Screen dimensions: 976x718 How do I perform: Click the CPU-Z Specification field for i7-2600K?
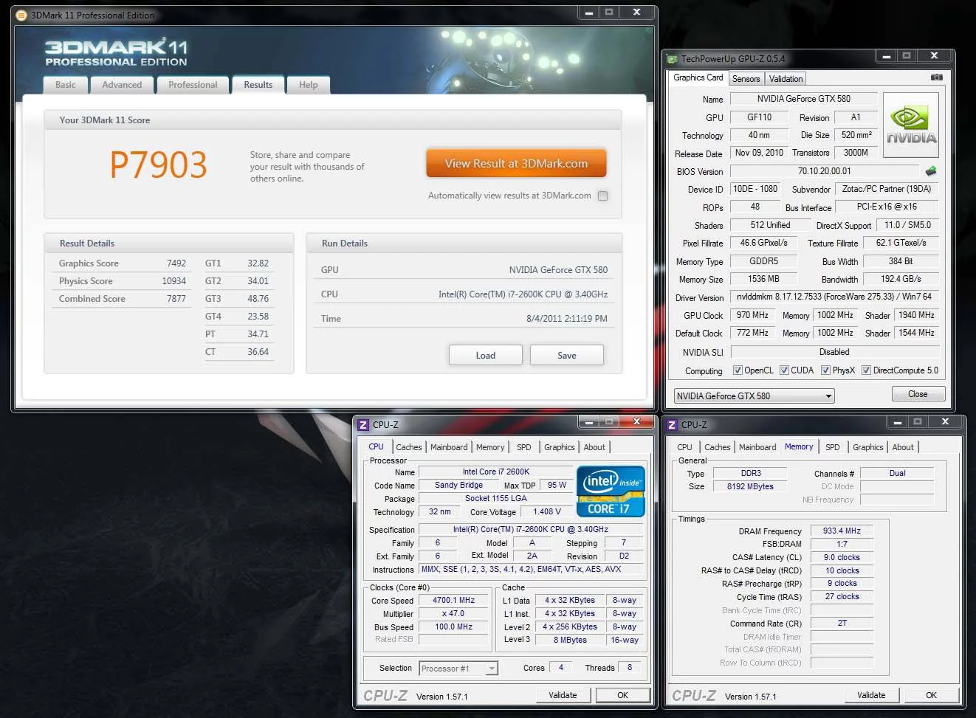(530, 529)
